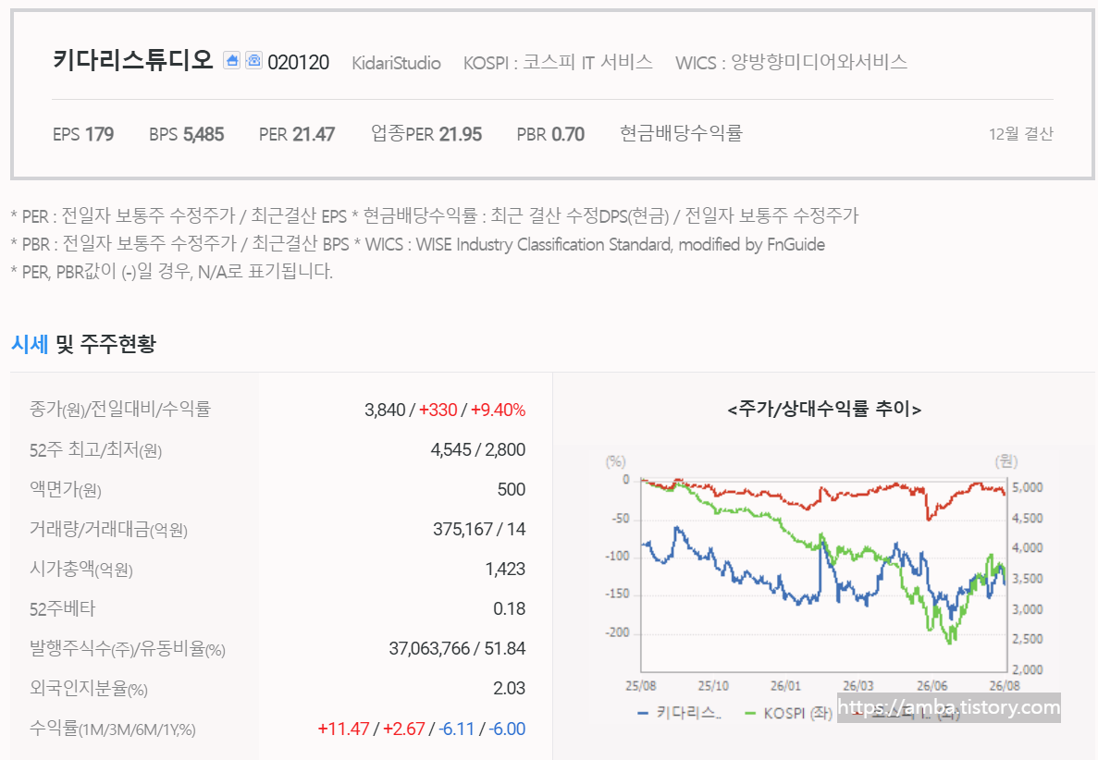Click the 액면가 value 500
This screenshot has height=760, width=1098.
512,489
